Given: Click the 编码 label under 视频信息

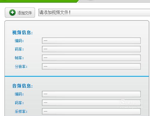Looking at the screenshot, I should click(x=19, y=41).
